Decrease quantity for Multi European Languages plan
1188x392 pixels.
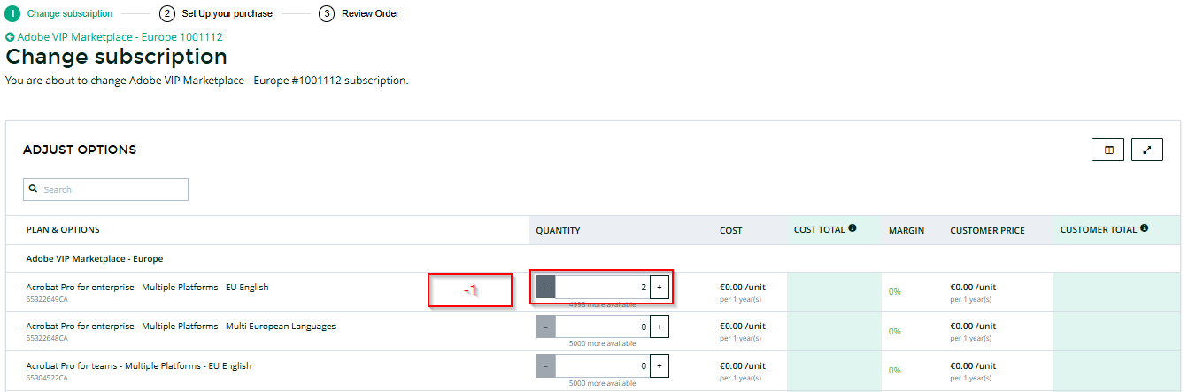click(x=545, y=327)
